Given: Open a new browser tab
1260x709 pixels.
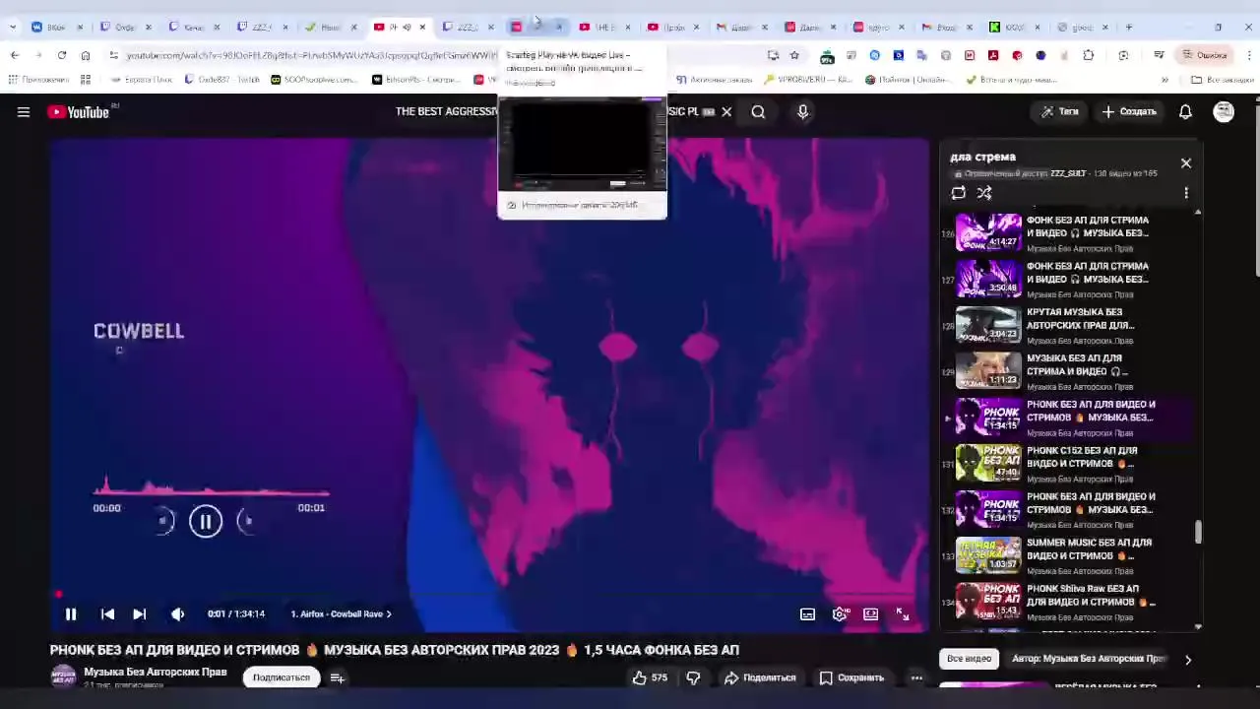Looking at the screenshot, I should click(x=1128, y=27).
